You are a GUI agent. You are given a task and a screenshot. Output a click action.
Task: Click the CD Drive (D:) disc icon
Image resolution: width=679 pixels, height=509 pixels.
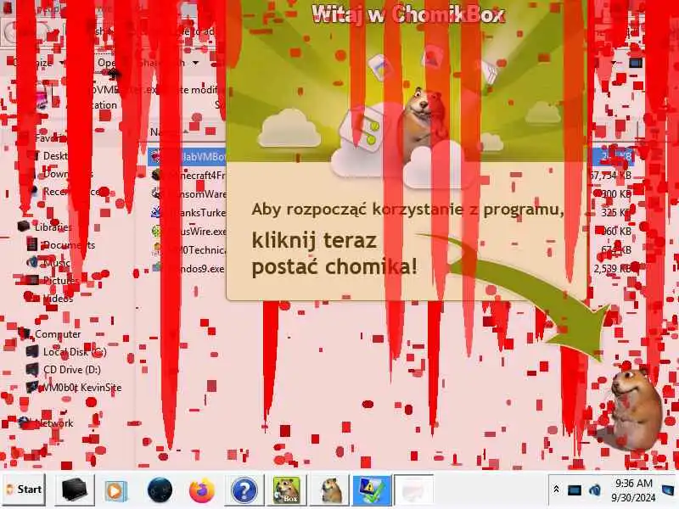(32, 370)
